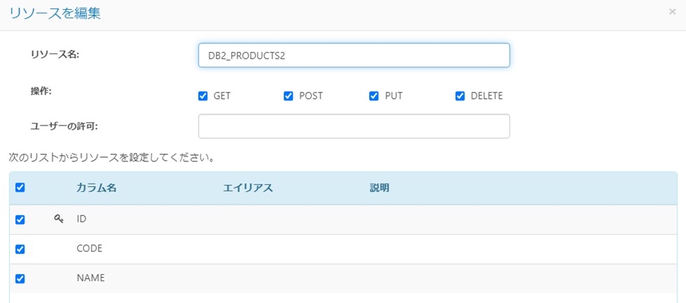Click the primary key icon beside ID

[x=59, y=219]
